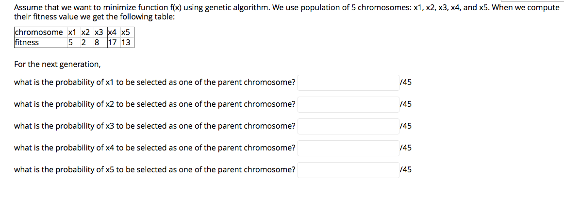
Task: Click the answer field for x1 probability
Action: pos(348,83)
